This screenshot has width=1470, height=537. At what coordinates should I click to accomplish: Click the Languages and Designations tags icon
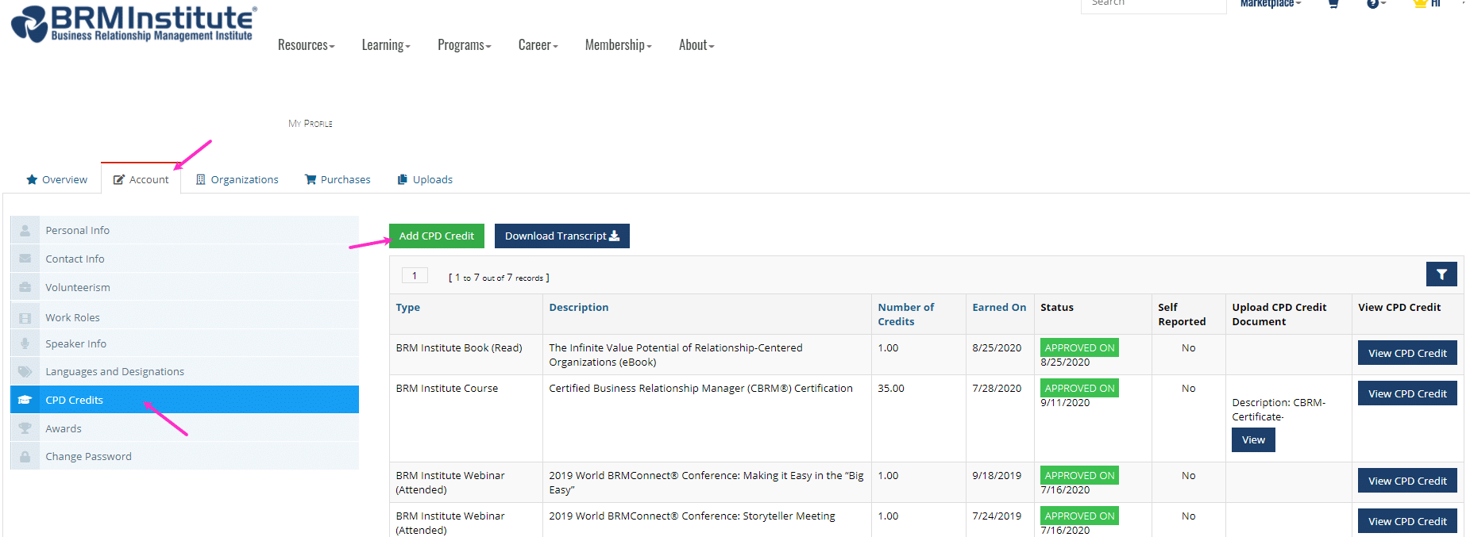[25, 371]
